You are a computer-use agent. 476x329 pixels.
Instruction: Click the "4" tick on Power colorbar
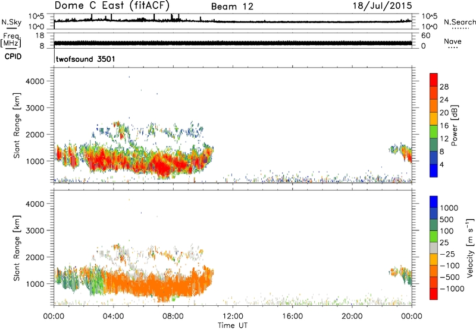coord(441,164)
